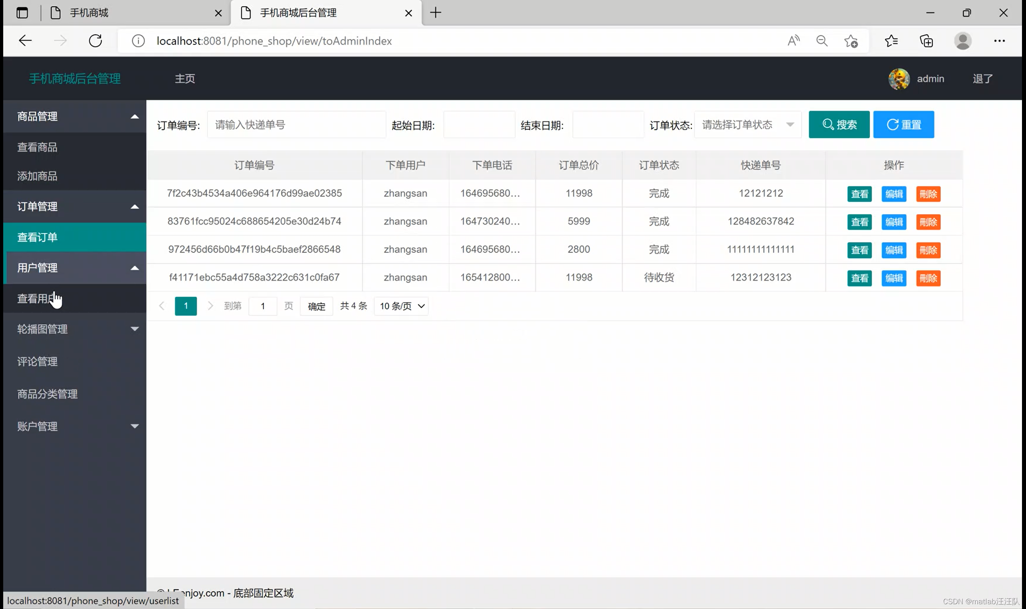Delete order with express number 12121212
The image size is (1026, 609).
click(x=928, y=194)
